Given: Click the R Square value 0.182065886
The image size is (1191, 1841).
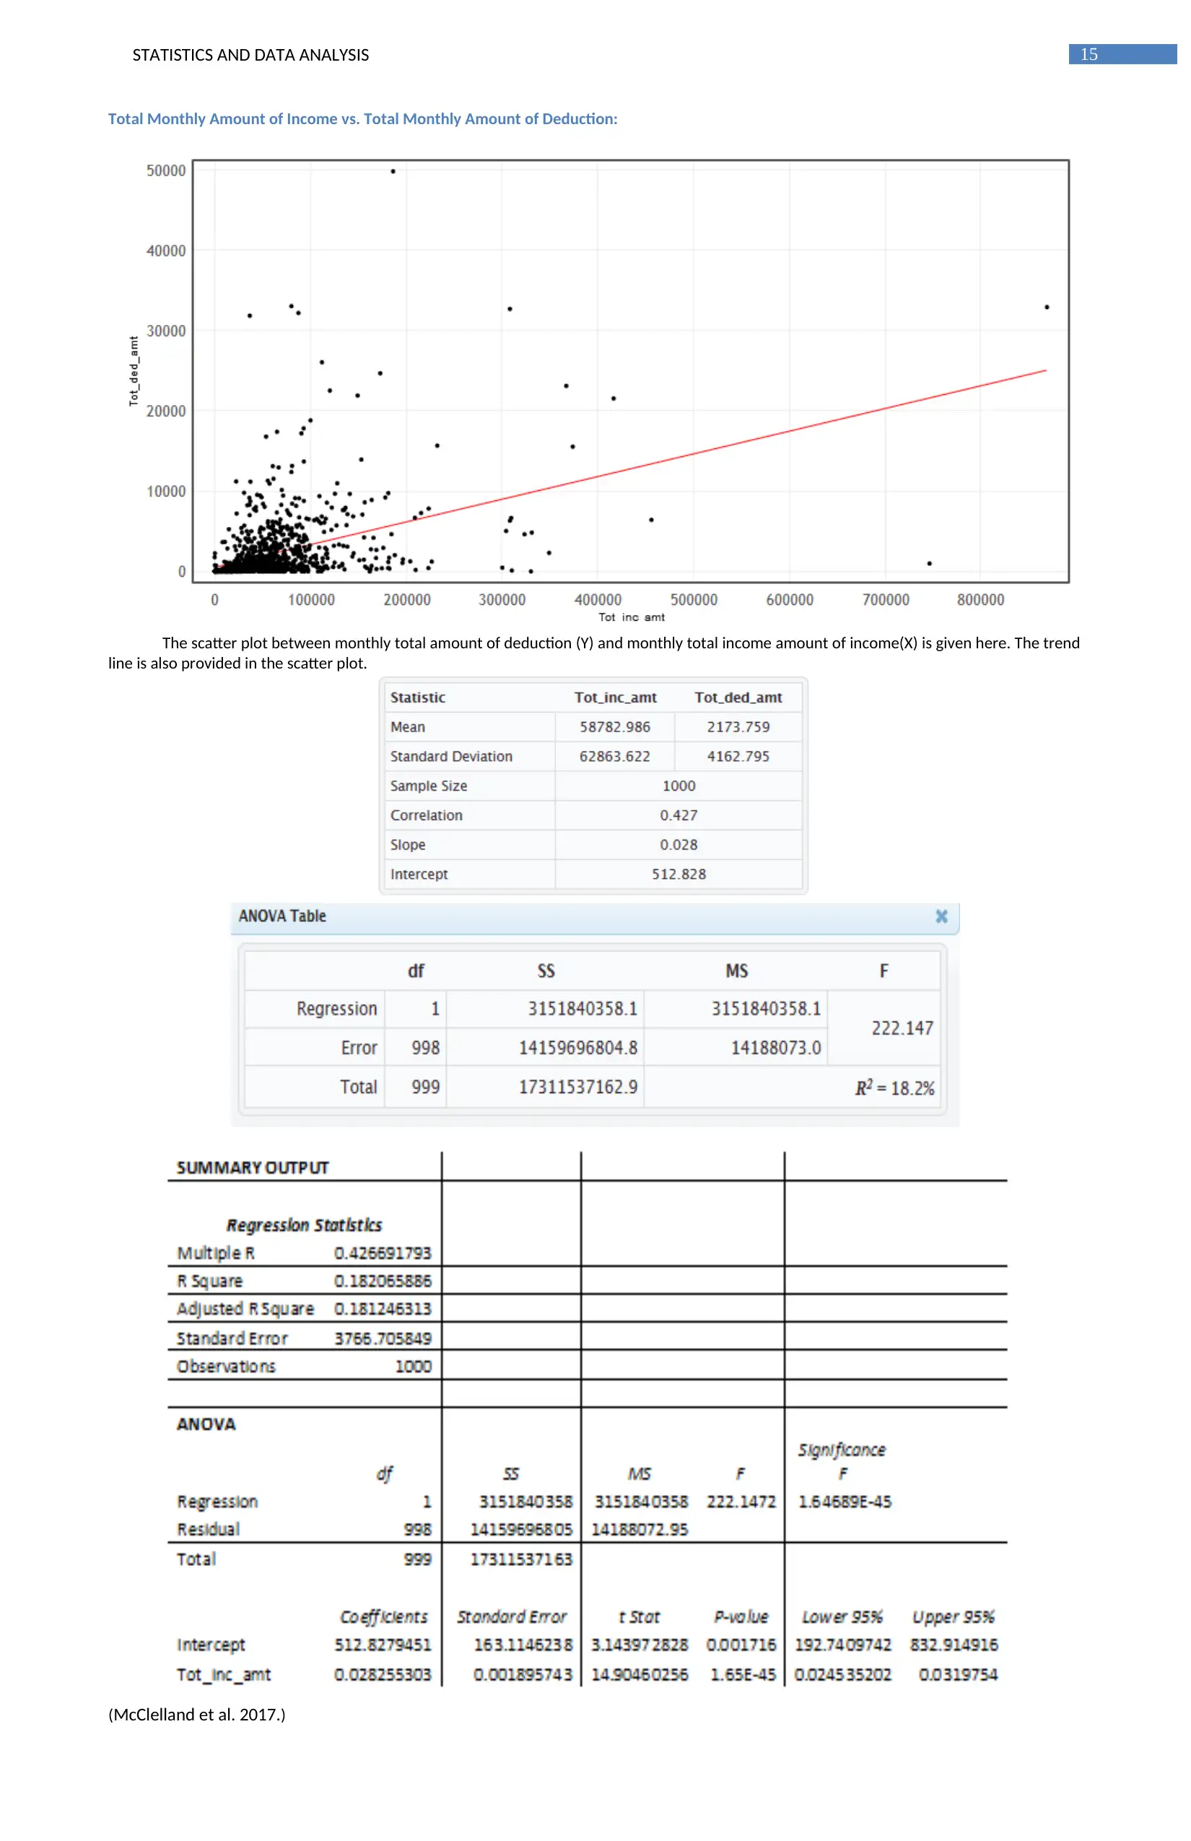Looking at the screenshot, I should [x=383, y=1280].
